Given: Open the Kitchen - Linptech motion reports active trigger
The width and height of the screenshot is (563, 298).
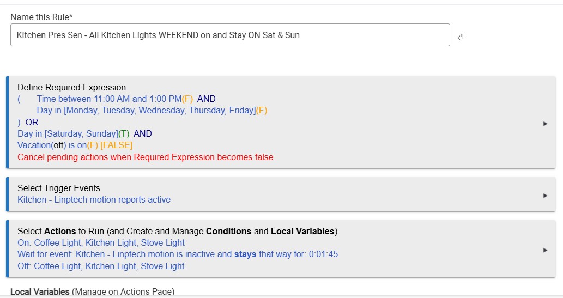Looking at the screenshot, I should point(94,200).
